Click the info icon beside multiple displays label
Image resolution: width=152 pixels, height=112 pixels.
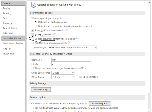pyautogui.click(x=61, y=18)
